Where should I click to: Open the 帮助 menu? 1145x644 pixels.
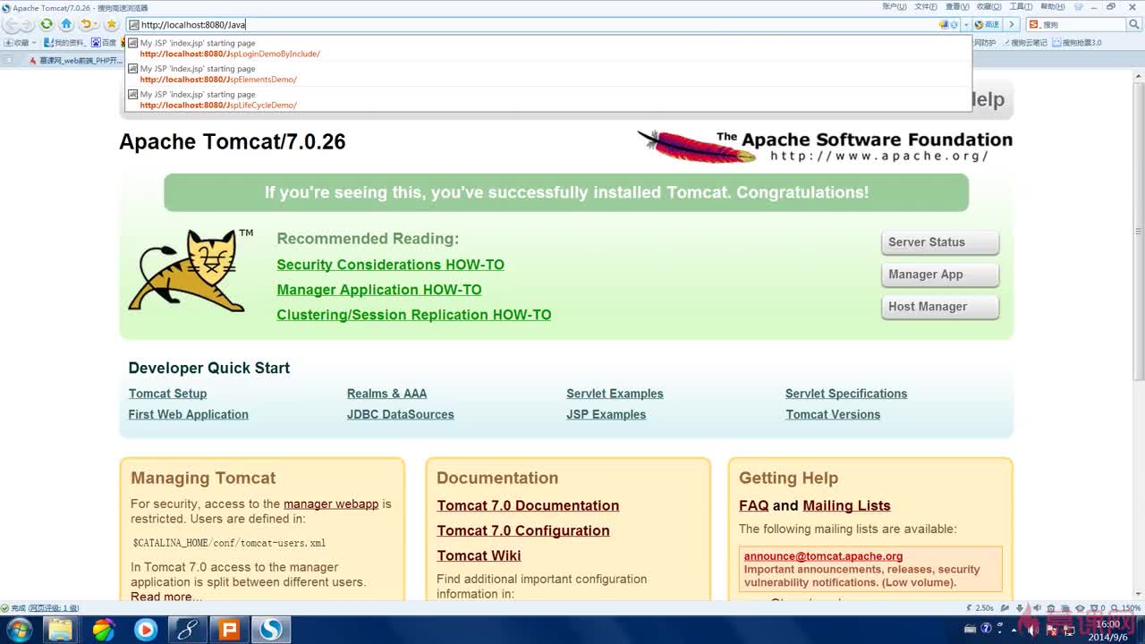pos(1052,6)
